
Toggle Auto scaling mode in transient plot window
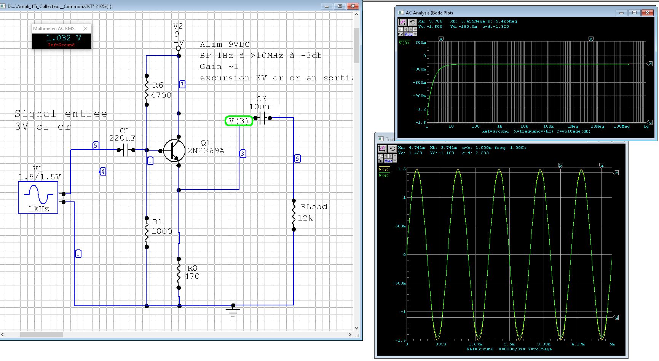(388, 161)
